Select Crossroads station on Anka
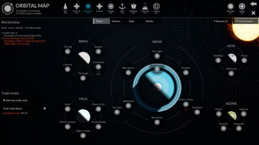This screenshot has width=259, height=145. coord(98,67)
